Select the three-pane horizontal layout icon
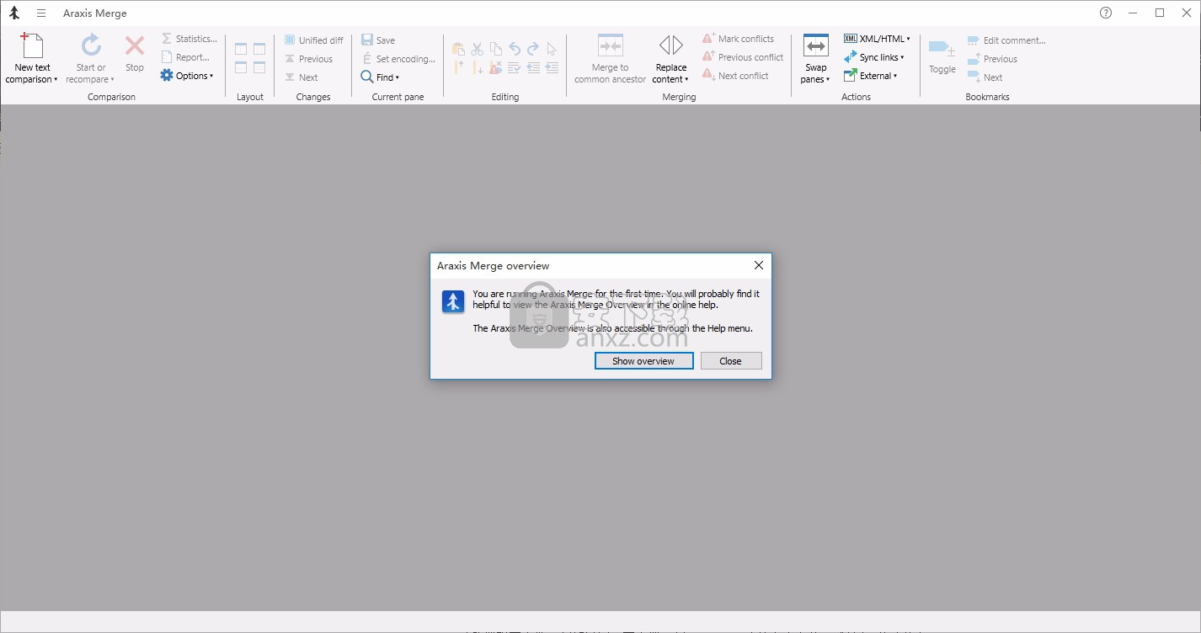This screenshot has width=1201, height=633. [259, 67]
